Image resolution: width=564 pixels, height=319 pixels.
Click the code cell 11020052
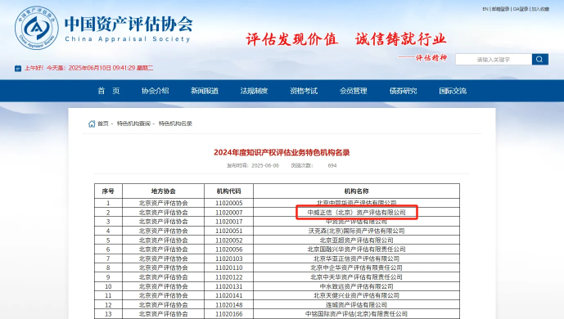[x=228, y=240]
